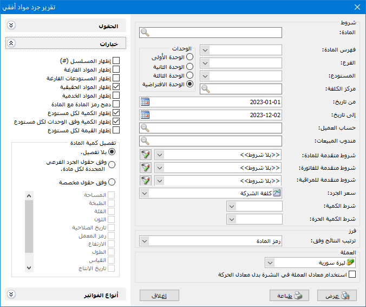Click the lookup icon in مندوب المبيعات field
This screenshot has height=307, width=366.
point(145,141)
